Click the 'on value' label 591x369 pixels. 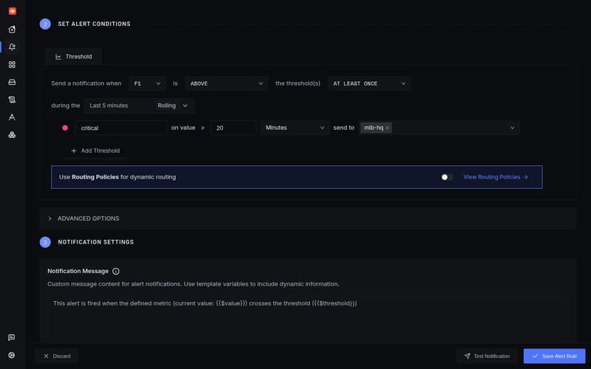183,128
